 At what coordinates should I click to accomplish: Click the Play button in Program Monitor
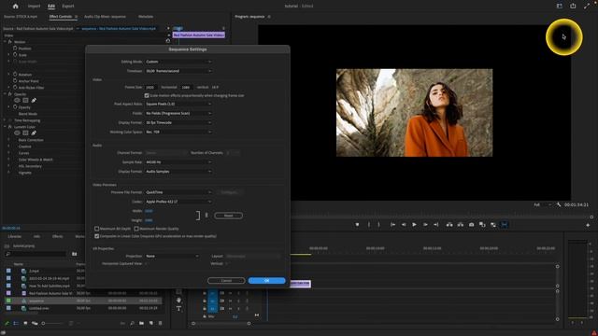click(414, 225)
